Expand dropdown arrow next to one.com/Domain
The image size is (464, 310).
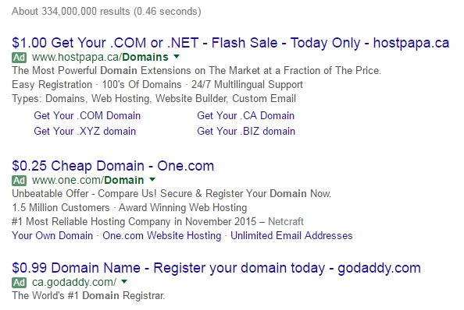click(152, 179)
